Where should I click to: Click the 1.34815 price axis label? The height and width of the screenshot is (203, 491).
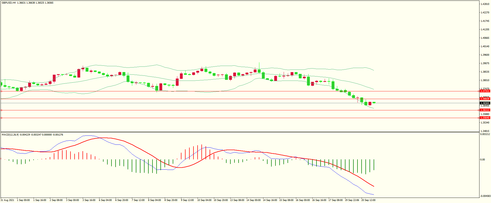coord(485,131)
